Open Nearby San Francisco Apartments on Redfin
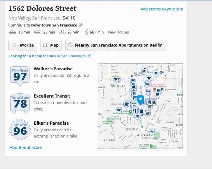Screen dimensions: 212x169 (x=115, y=45)
